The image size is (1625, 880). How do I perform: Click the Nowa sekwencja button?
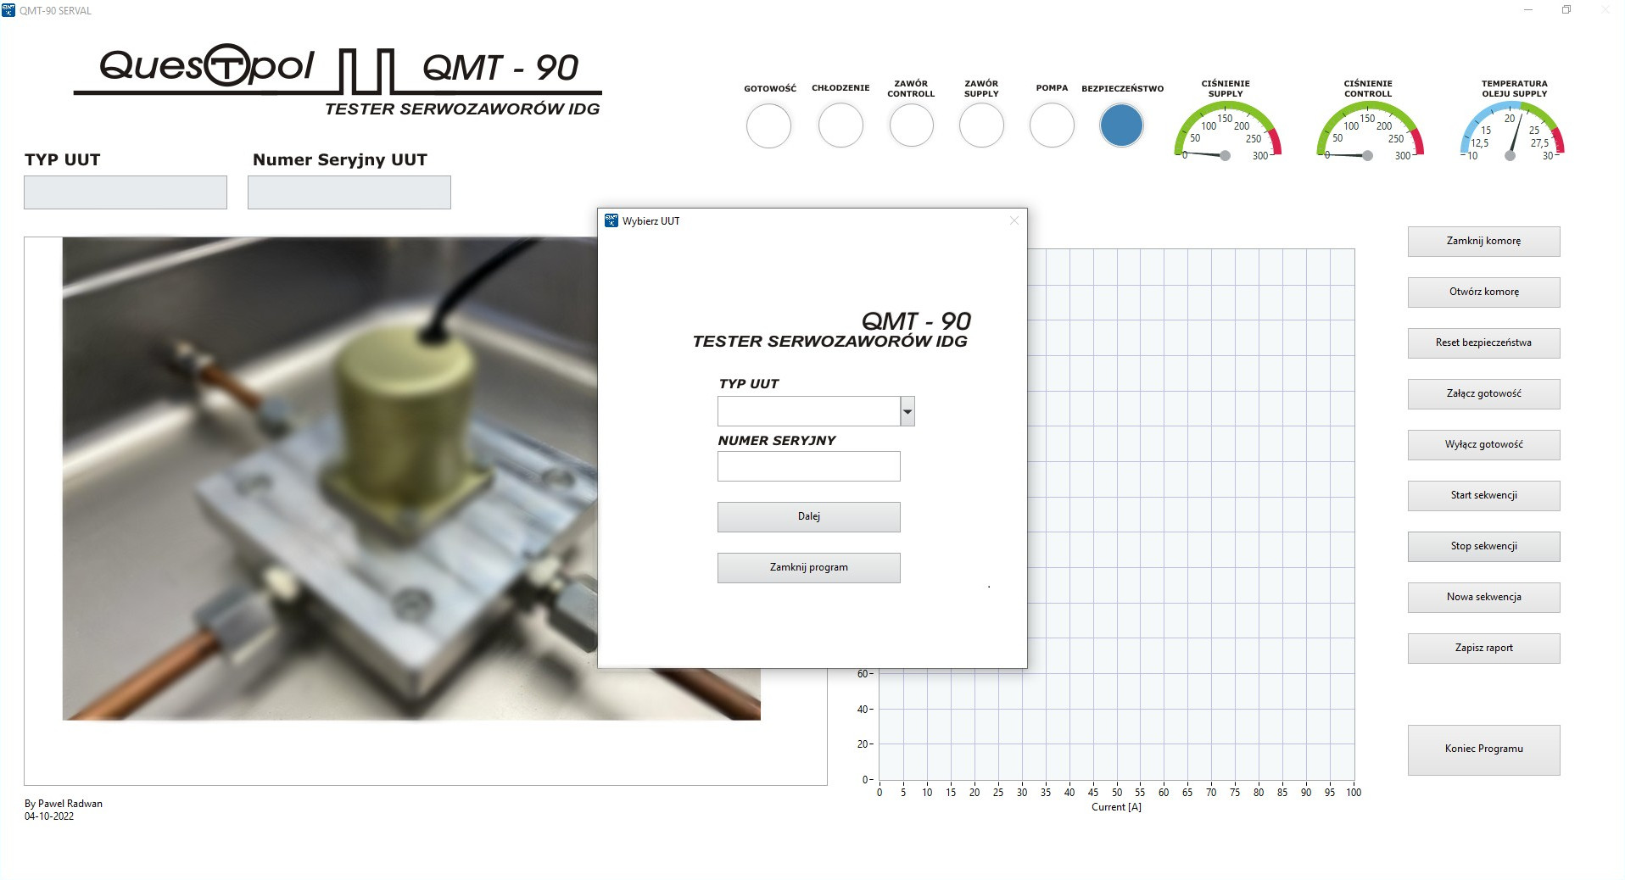tap(1483, 598)
